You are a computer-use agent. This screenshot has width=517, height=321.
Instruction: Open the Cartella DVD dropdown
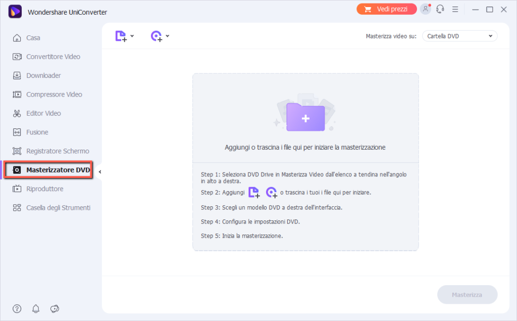click(x=459, y=36)
